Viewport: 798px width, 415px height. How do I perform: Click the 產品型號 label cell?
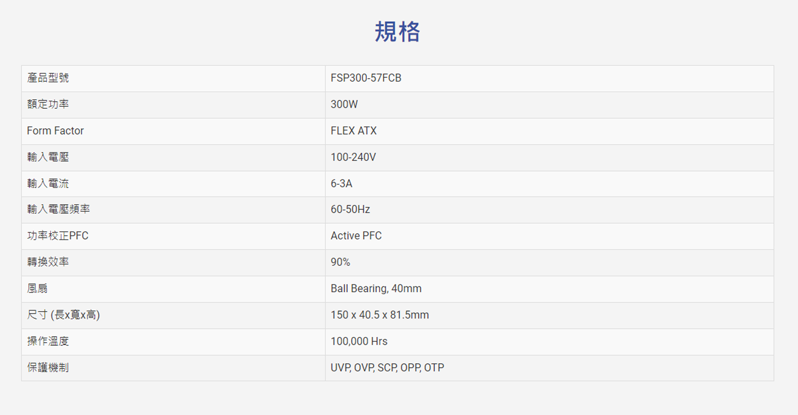pos(48,78)
